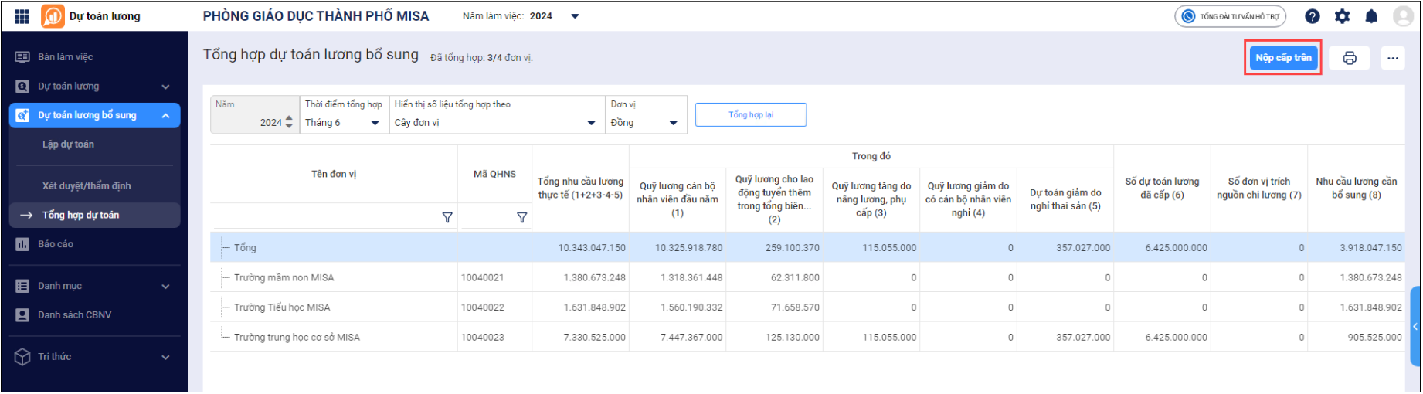Viewport: 1423px width, 394px height.
Task: Select Tổng hợp dự toán submenu item
Action: (94, 216)
